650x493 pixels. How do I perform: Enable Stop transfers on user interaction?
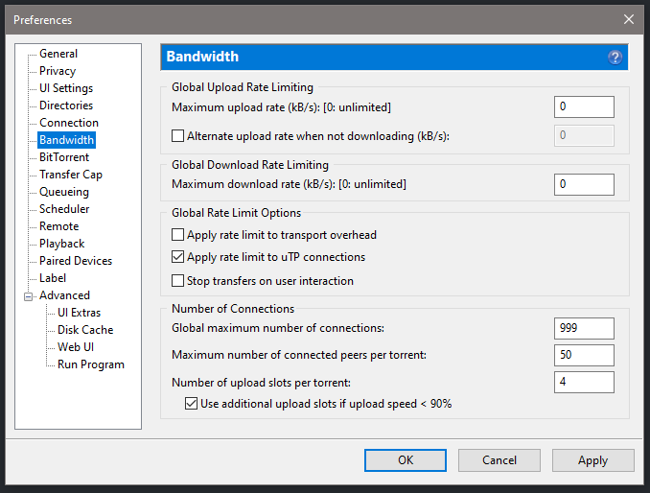(177, 281)
